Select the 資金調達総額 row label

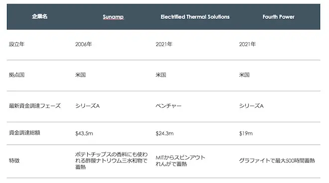24,133
